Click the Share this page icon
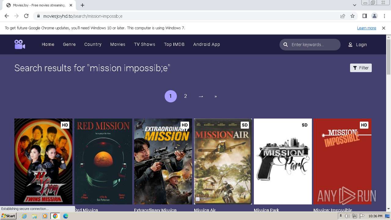The height and width of the screenshot is (220, 391). click(343, 16)
